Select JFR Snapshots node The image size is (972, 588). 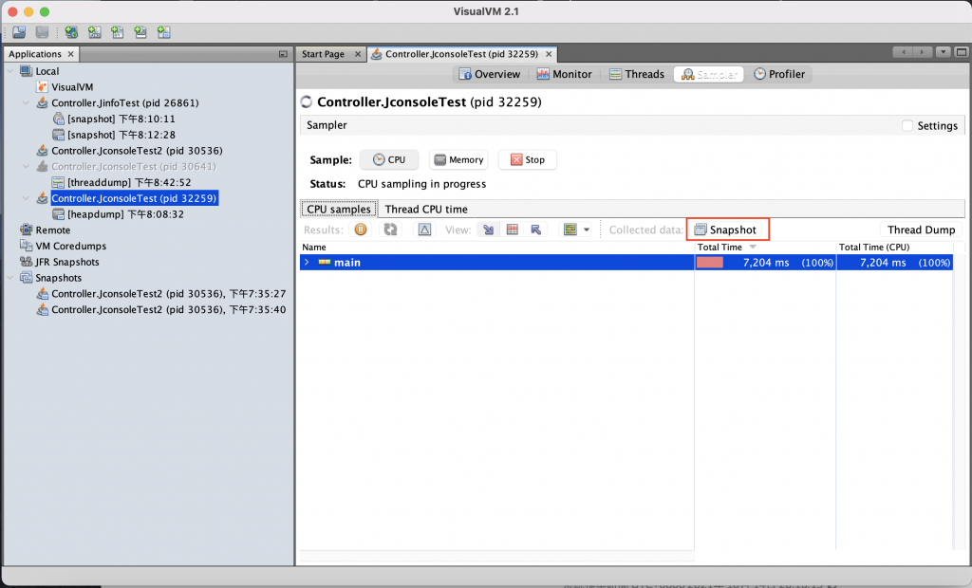[67, 262]
